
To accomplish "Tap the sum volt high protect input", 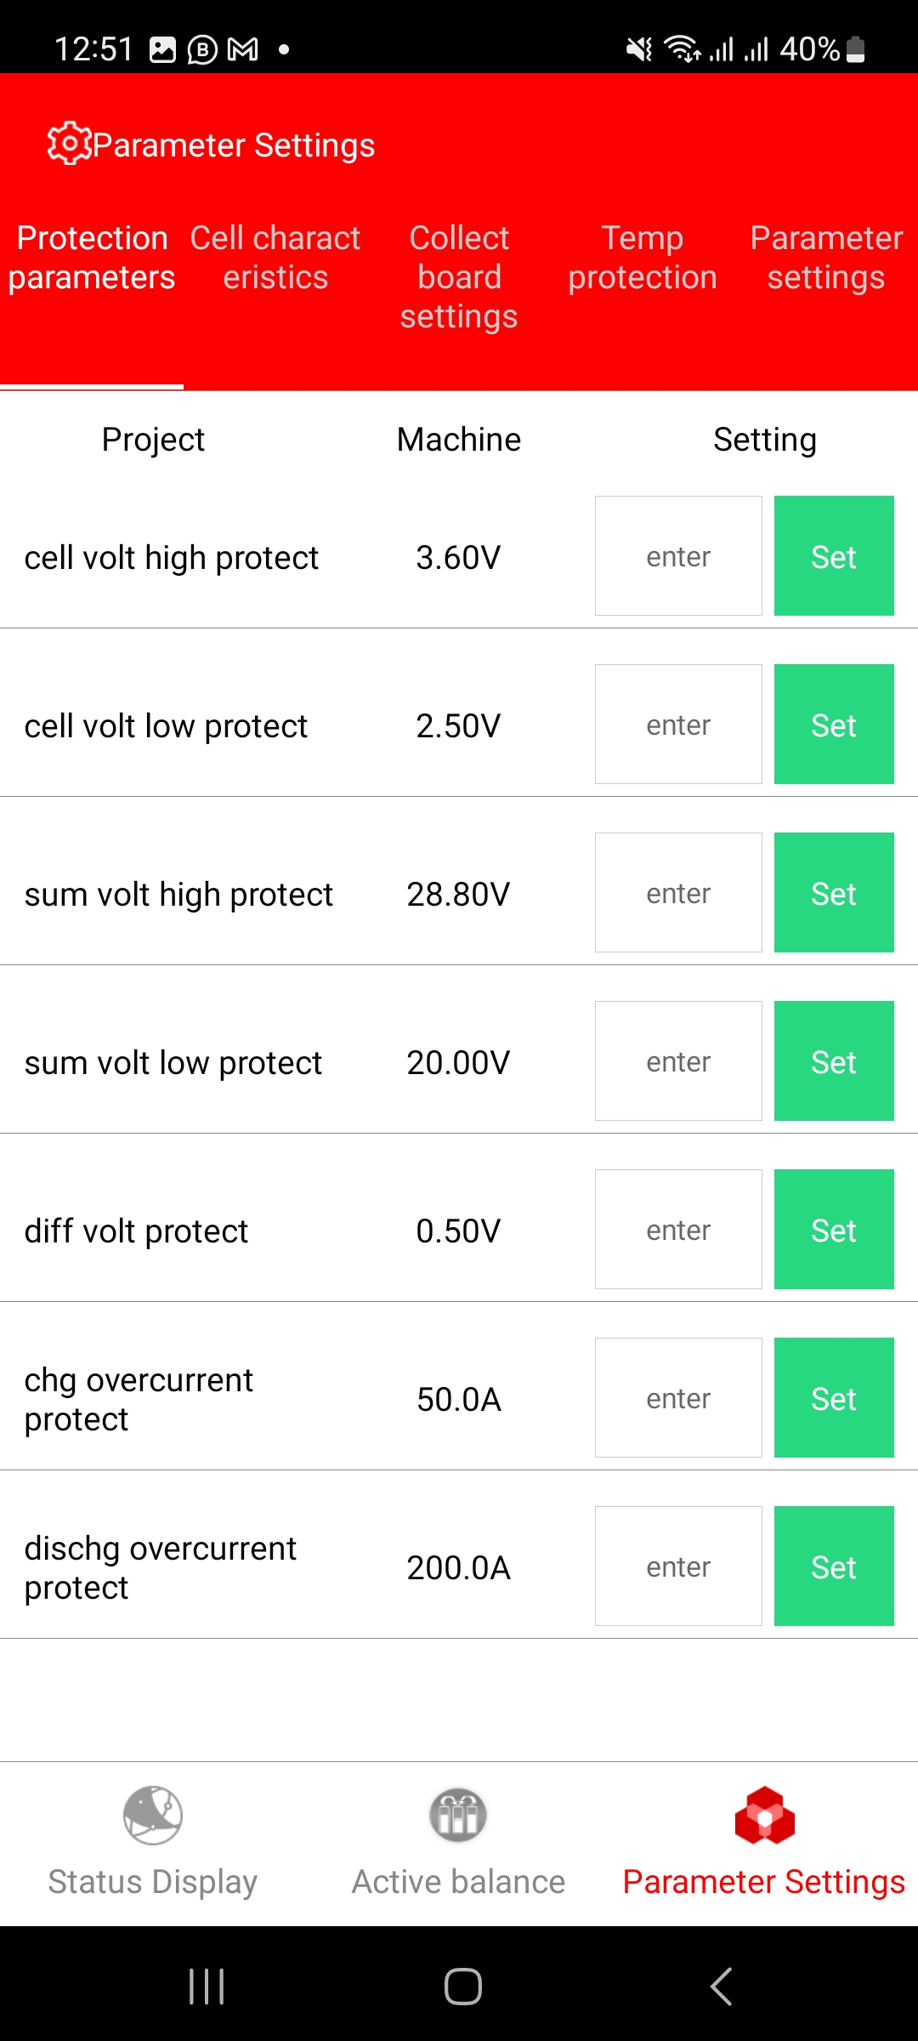I will (x=678, y=893).
